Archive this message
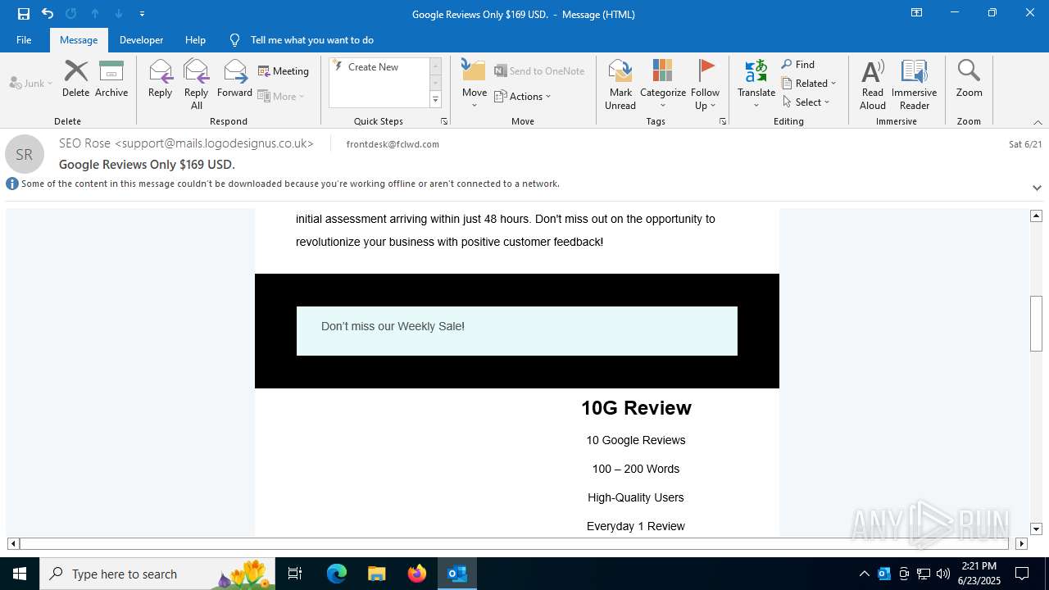 [x=111, y=79]
